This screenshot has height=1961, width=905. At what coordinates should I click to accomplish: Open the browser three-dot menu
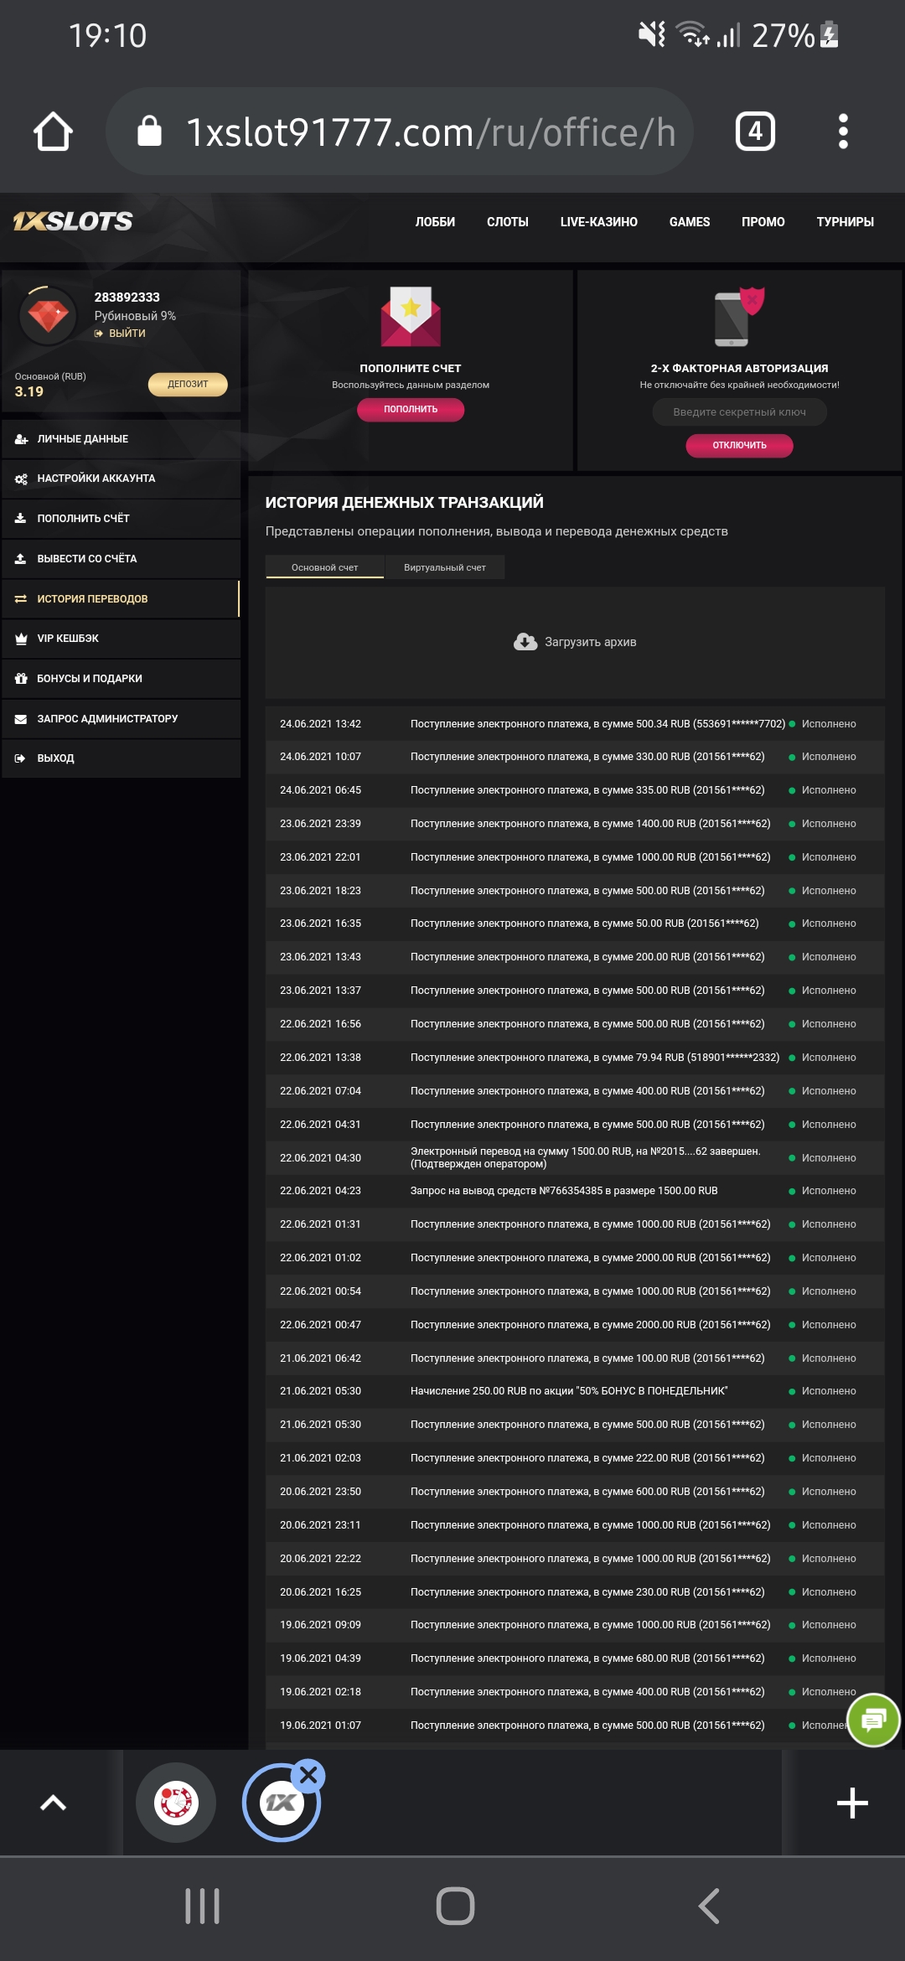tap(843, 132)
